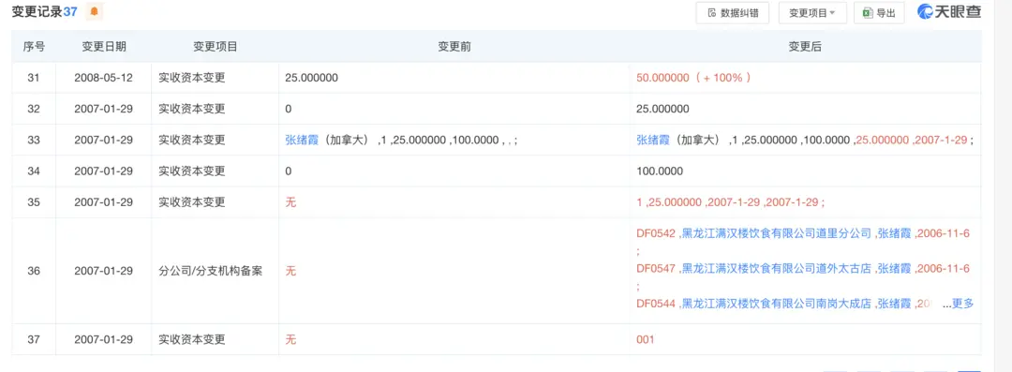
Task: Click the 变更记录 section title
Action: click(37, 11)
